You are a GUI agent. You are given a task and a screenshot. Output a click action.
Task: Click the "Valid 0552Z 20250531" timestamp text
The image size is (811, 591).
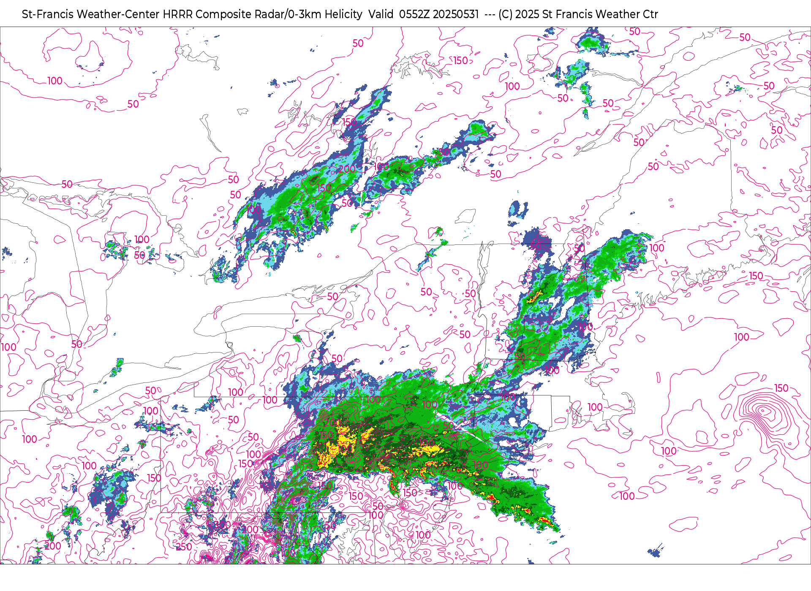click(x=423, y=14)
